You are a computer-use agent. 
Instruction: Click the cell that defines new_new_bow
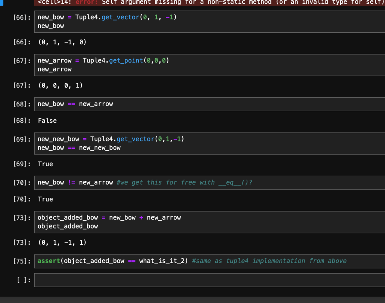tap(209, 144)
